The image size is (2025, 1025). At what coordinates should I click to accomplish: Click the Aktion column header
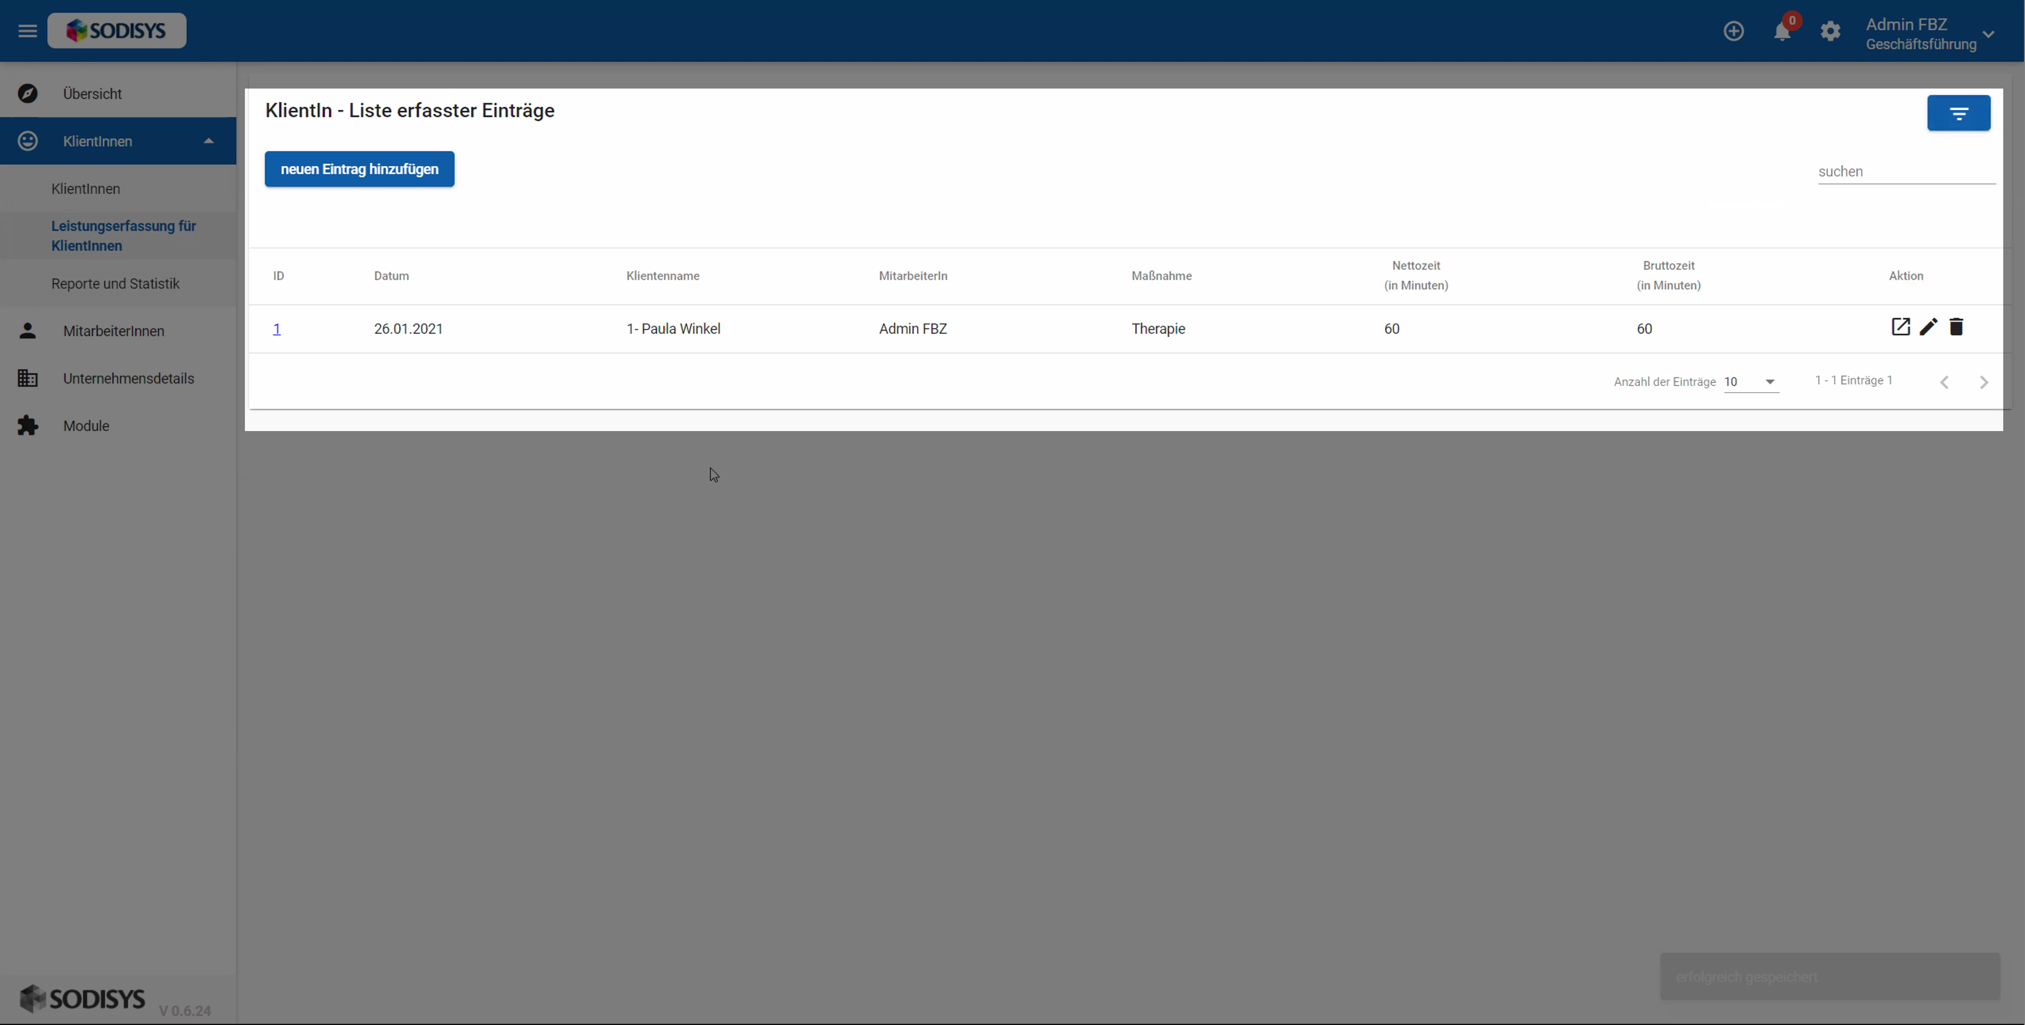coord(1906,276)
